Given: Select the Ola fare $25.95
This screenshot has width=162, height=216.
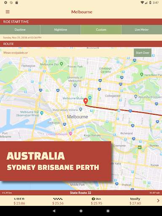Looking at the screenshot, I should [97, 201].
